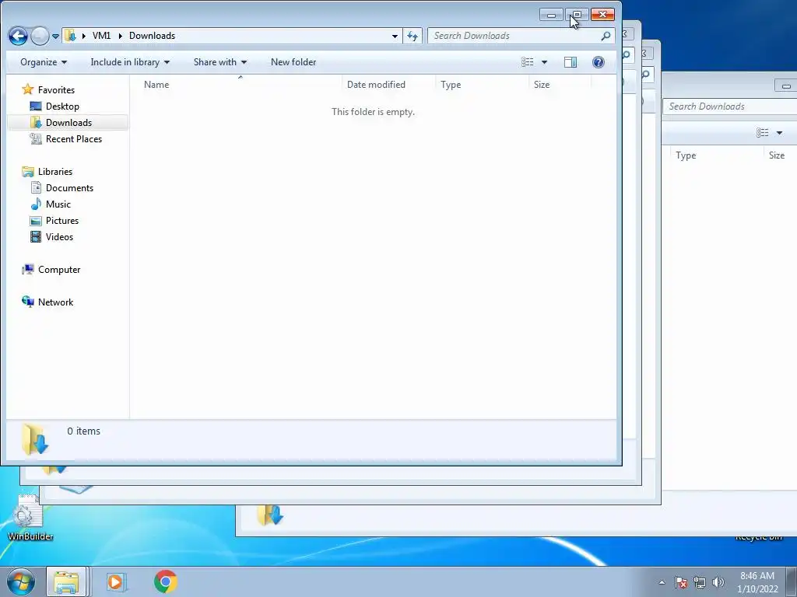This screenshot has height=597, width=797.
Task: Click the Videos filmstrip icon
Action: 36,236
